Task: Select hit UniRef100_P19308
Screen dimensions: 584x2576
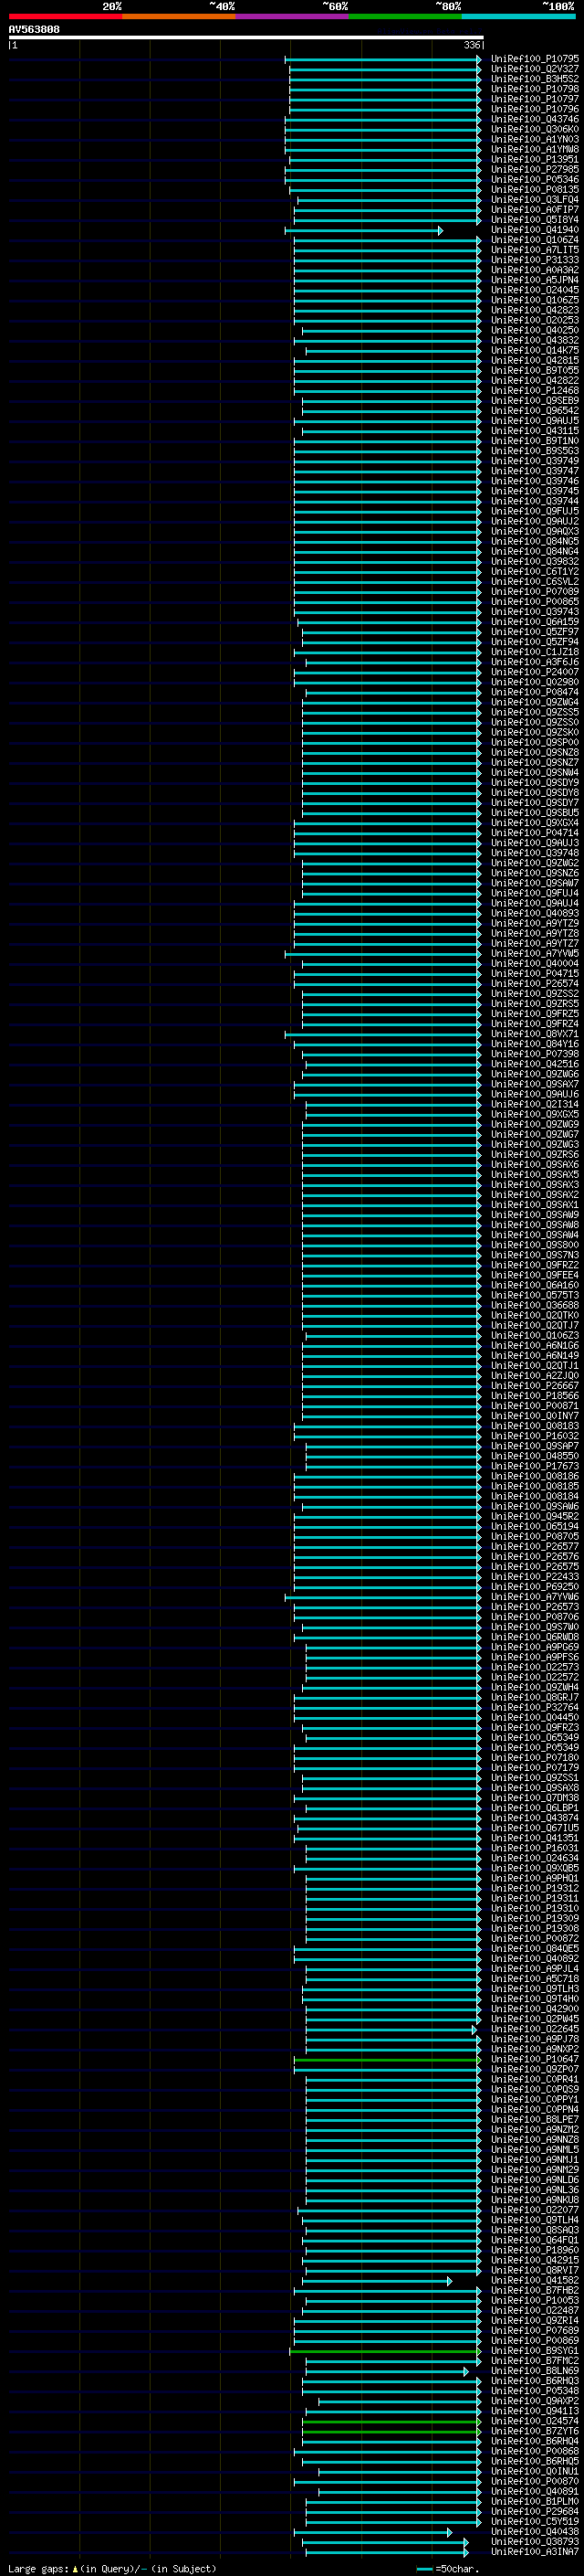Action: click(x=535, y=1929)
